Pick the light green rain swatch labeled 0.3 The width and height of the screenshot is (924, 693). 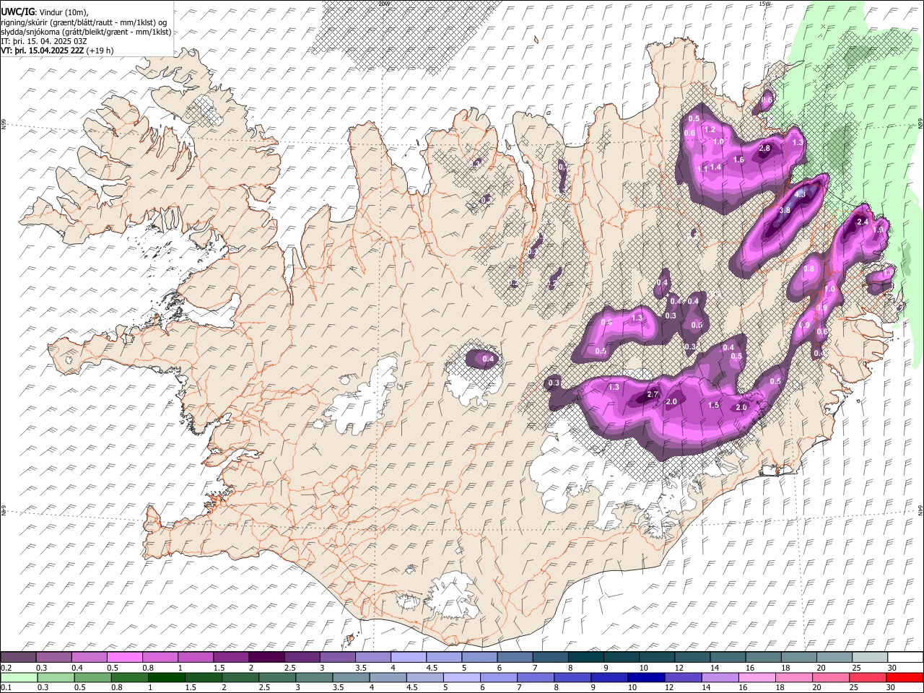pos(54,677)
